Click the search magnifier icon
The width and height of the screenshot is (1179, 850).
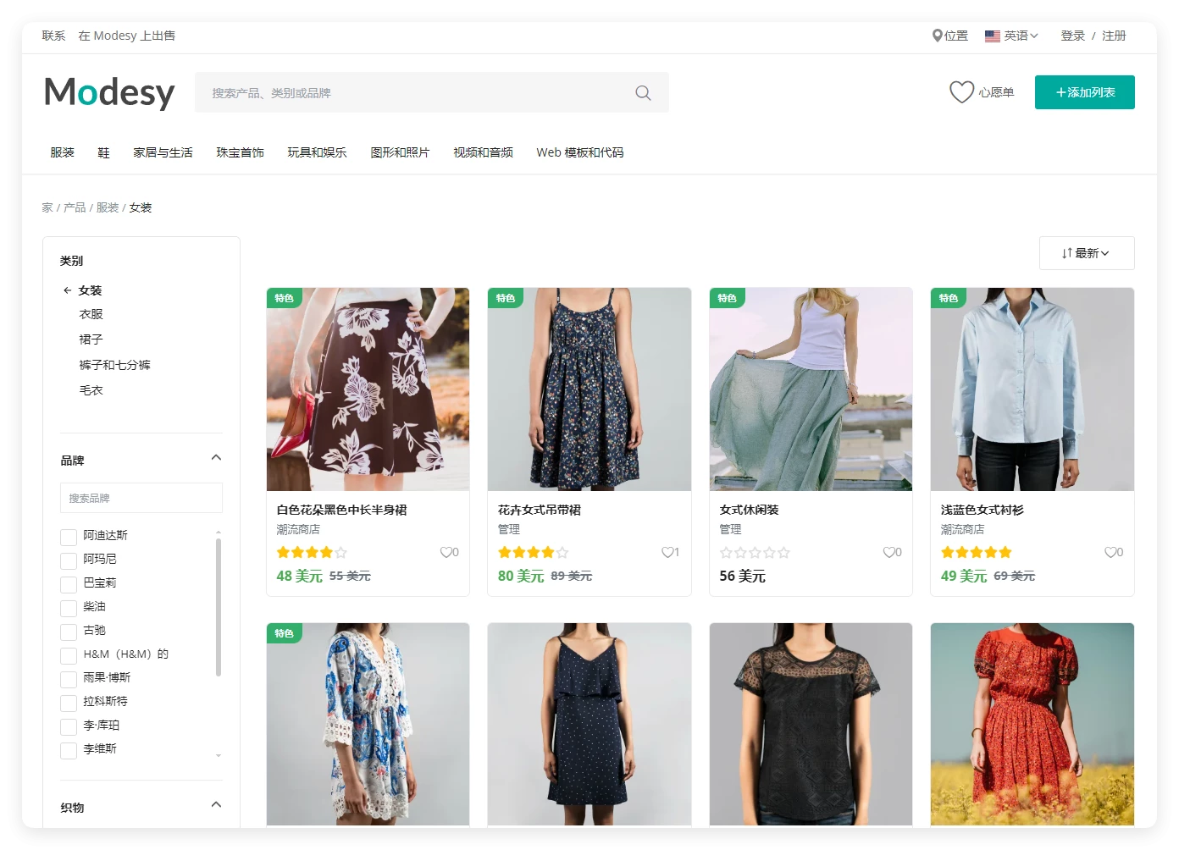pyautogui.click(x=643, y=93)
